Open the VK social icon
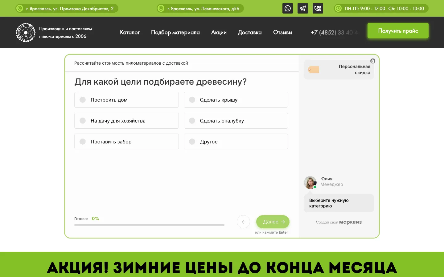 click(318, 8)
